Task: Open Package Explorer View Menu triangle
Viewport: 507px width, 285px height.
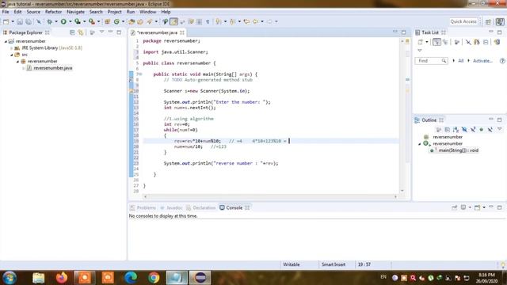Action: tap(102, 32)
